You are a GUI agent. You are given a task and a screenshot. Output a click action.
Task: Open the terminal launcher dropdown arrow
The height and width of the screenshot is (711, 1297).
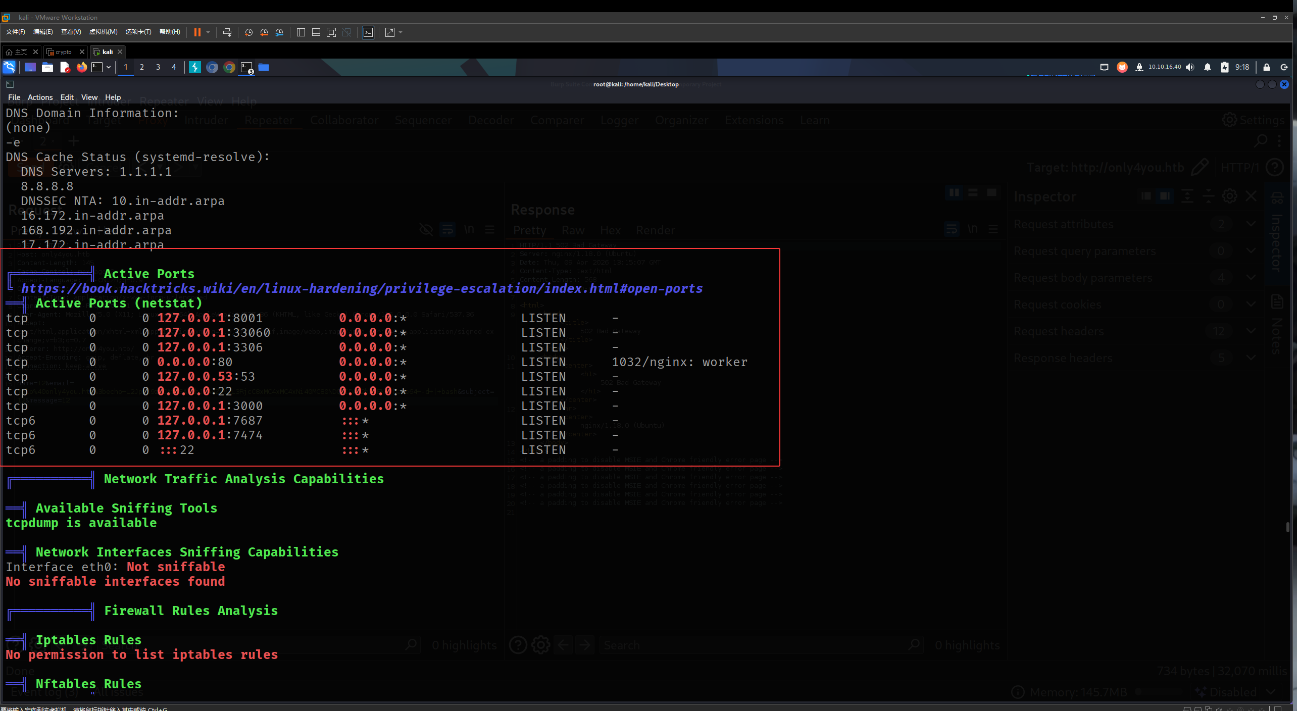(109, 67)
